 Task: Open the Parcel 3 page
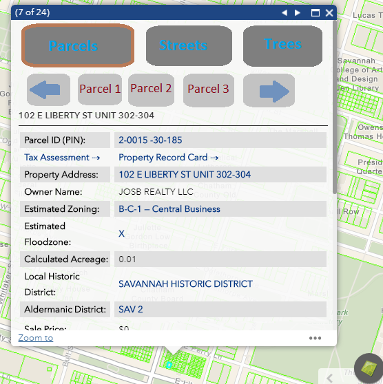pos(209,89)
